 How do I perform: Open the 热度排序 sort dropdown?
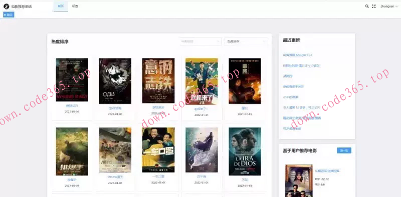click(246, 41)
